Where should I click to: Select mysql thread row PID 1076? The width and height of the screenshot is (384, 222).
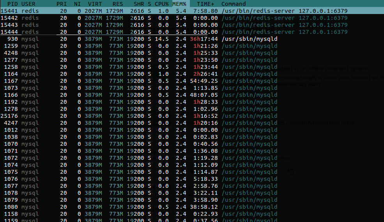(192, 179)
